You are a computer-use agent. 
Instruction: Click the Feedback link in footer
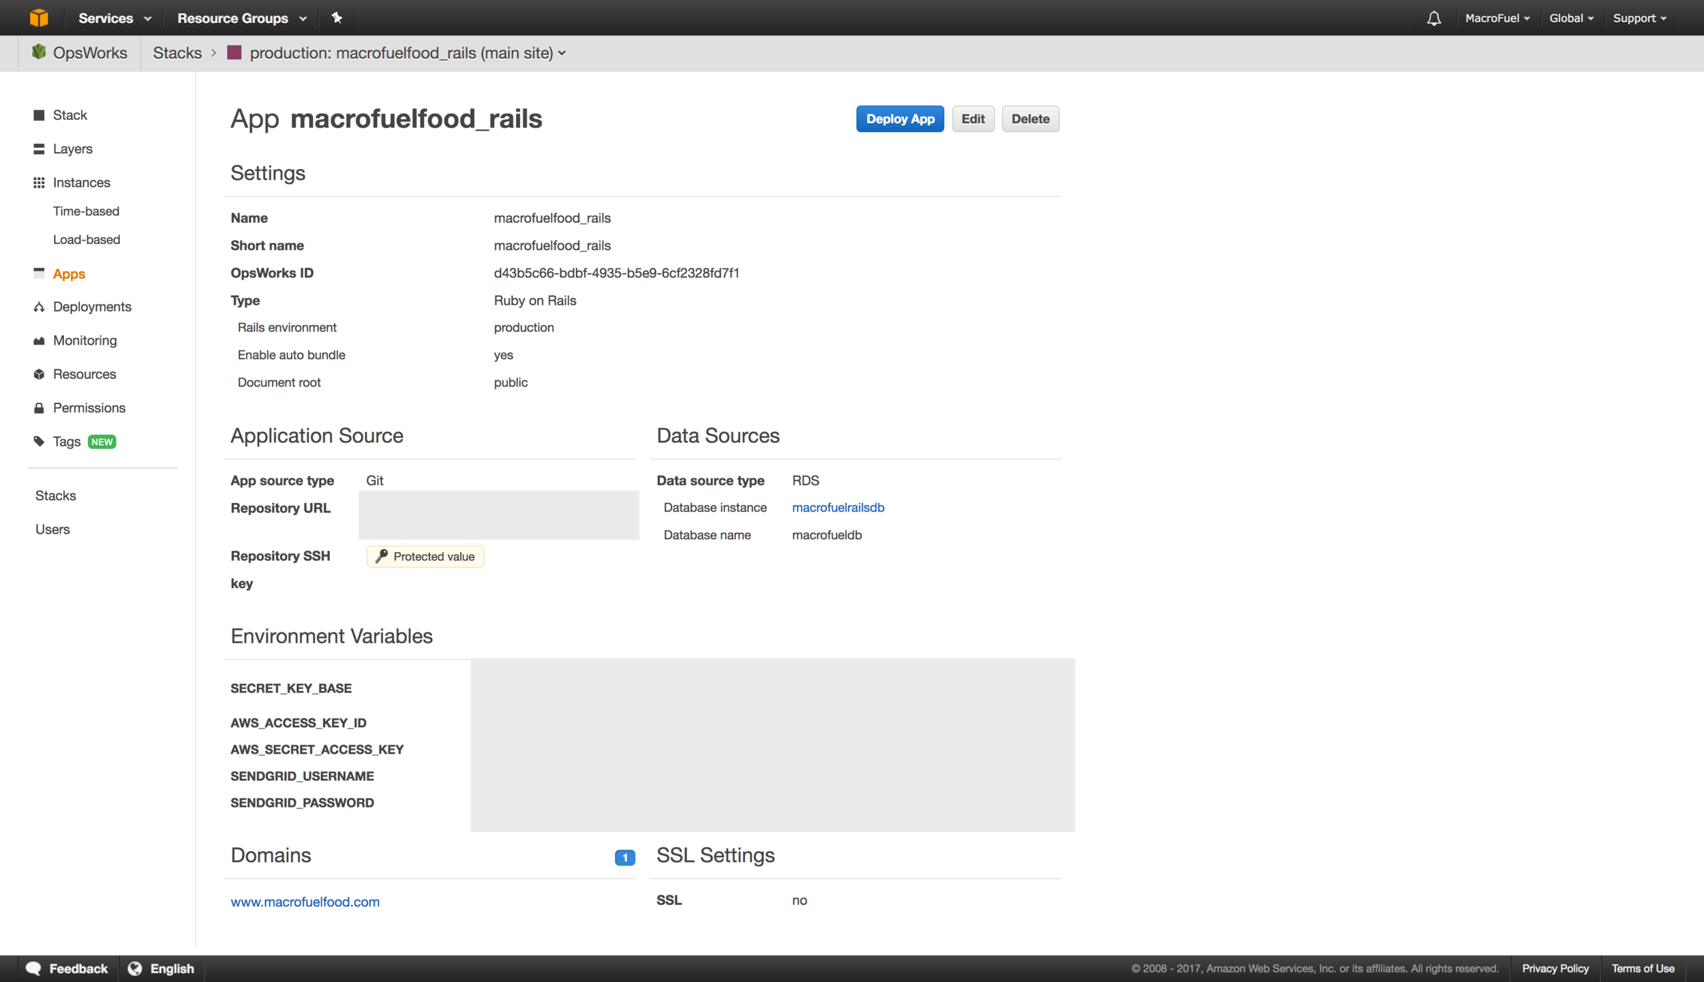pos(78,968)
